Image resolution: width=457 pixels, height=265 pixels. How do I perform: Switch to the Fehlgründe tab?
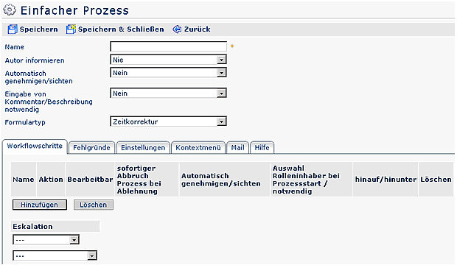pyautogui.click(x=91, y=148)
